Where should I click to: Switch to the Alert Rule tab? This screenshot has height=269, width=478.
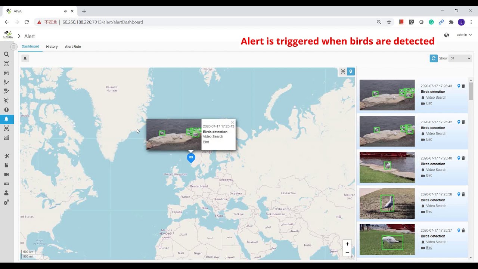tap(73, 47)
